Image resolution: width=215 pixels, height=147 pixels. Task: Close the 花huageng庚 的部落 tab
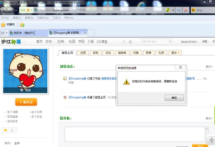[x=85, y=33]
